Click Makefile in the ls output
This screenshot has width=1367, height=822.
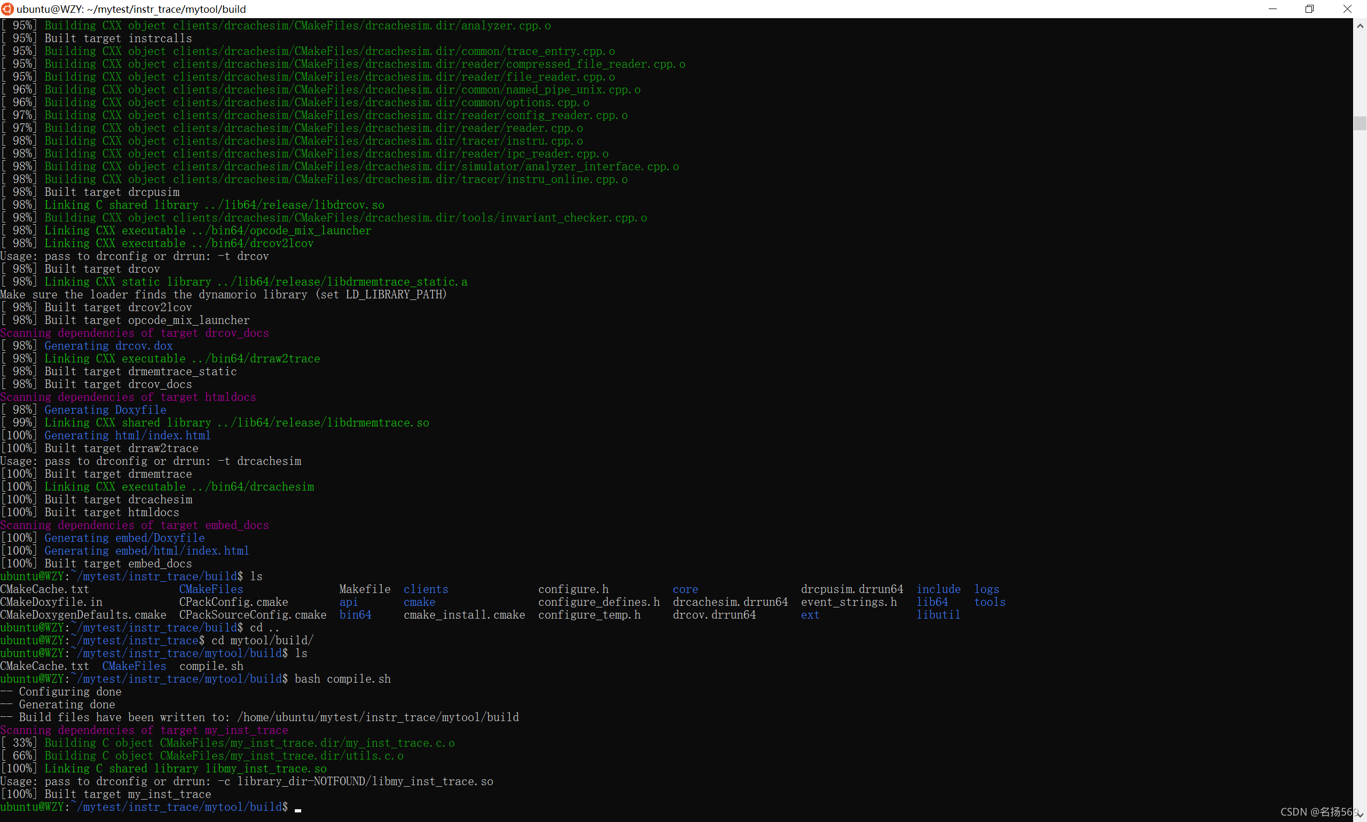pos(365,589)
